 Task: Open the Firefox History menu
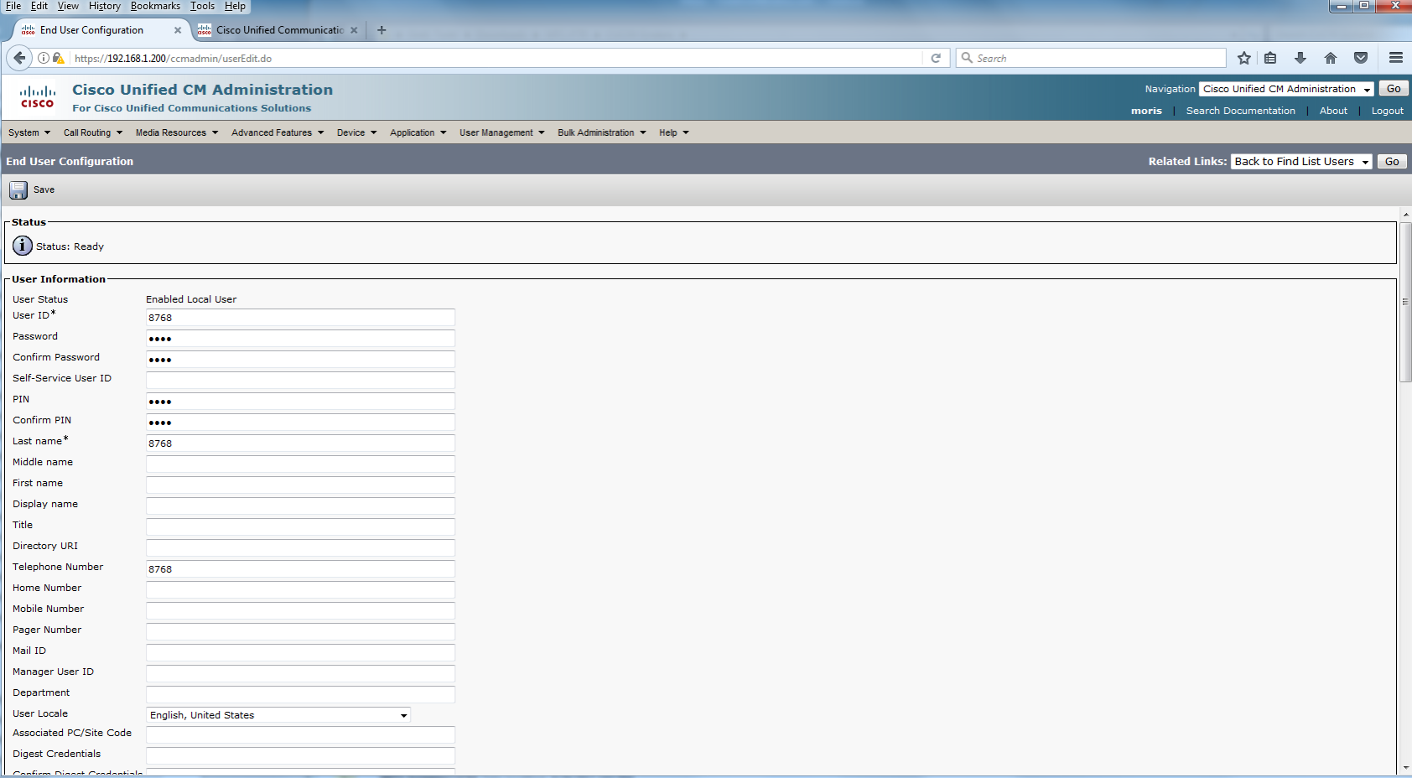pos(105,6)
